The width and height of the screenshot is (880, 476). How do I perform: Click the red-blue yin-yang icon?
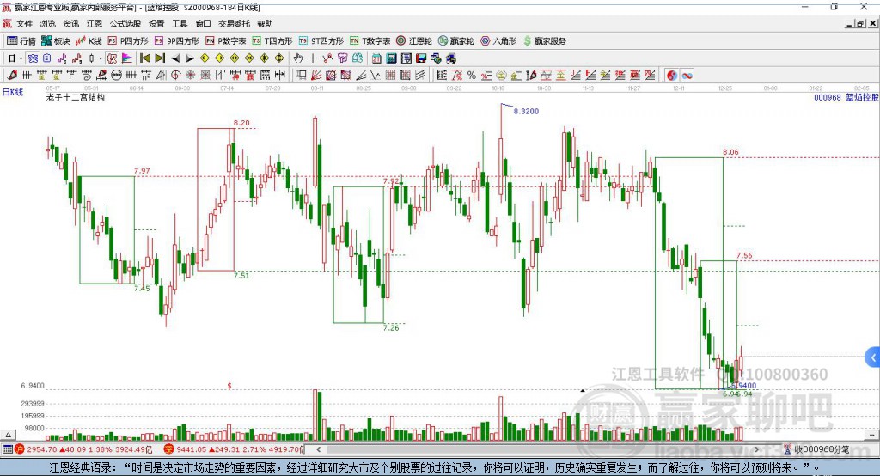(672, 76)
